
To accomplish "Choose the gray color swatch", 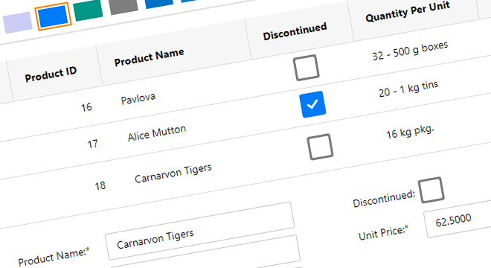I will coord(123,6).
